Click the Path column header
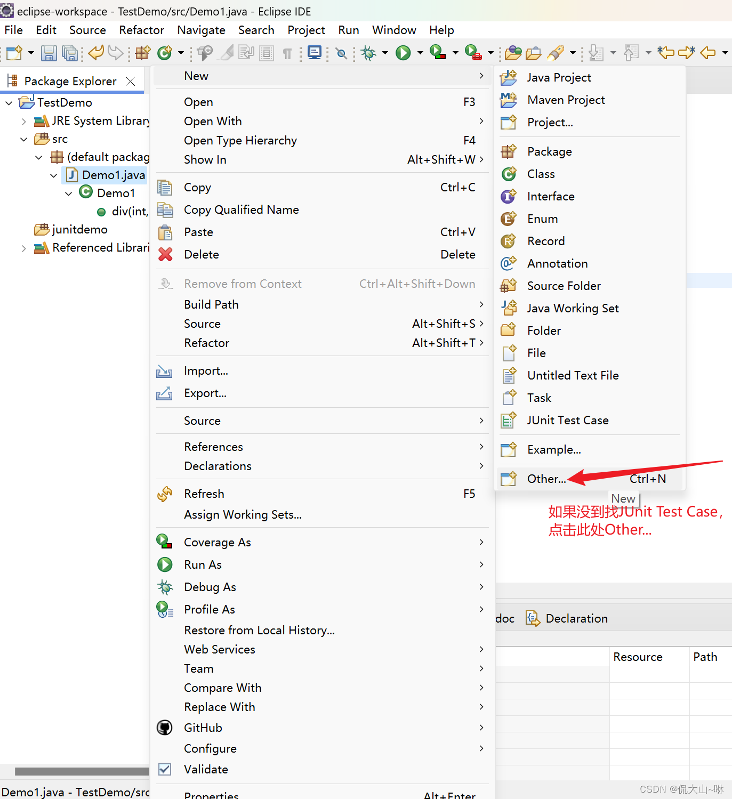 tap(711, 657)
